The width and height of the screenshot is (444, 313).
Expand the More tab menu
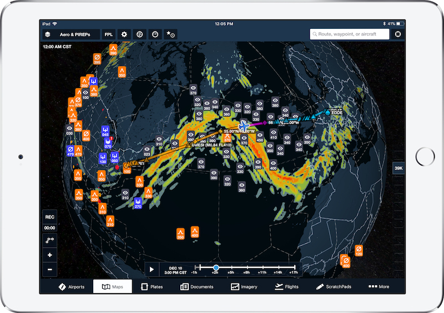coord(379,286)
